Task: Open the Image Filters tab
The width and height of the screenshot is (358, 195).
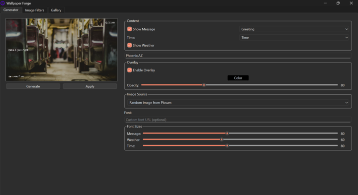Action: [x=34, y=10]
